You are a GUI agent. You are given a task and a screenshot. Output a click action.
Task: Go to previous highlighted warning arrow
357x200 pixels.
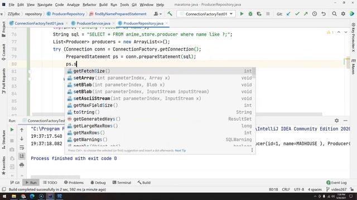pos(339,32)
